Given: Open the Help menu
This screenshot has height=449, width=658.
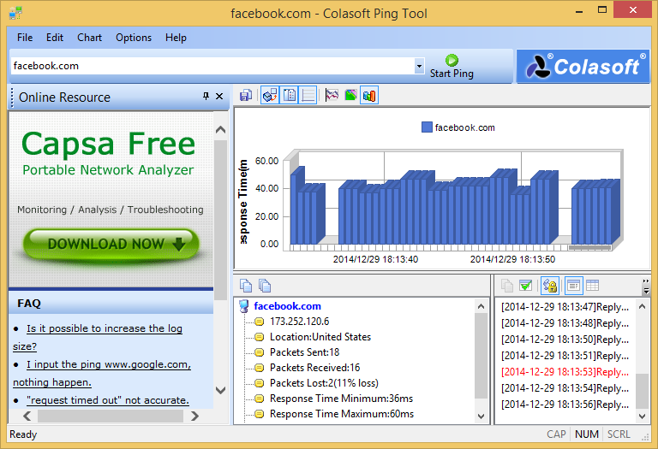Looking at the screenshot, I should [176, 38].
